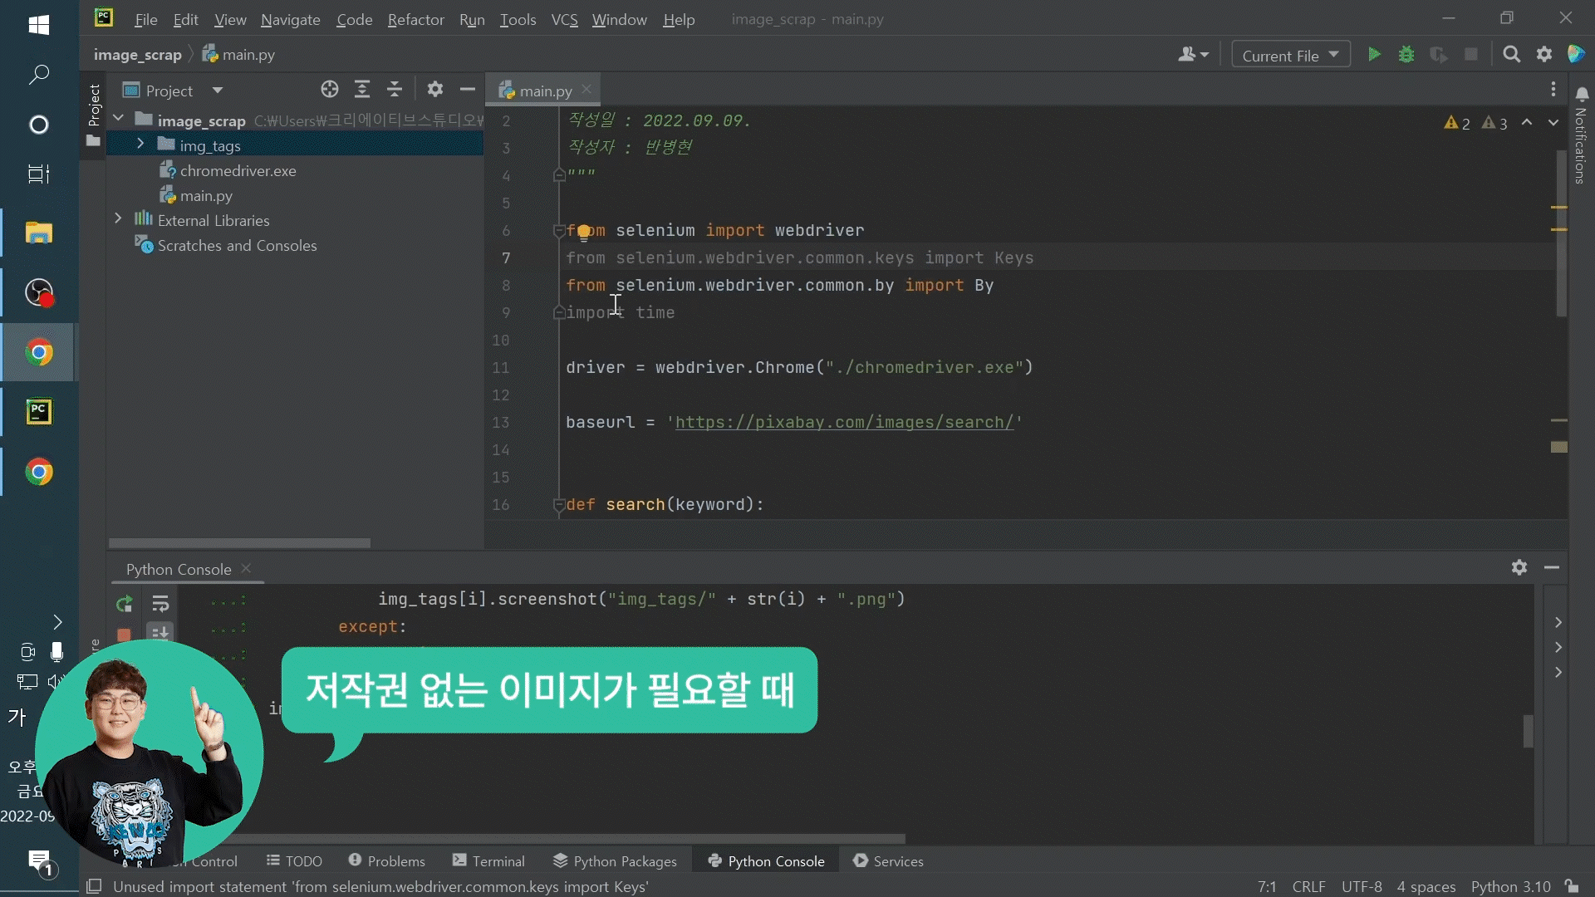1595x897 pixels.
Task: Expand External Libraries node
Action: [x=118, y=219]
